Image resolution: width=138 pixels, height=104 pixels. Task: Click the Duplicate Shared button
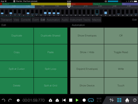tap(51, 36)
